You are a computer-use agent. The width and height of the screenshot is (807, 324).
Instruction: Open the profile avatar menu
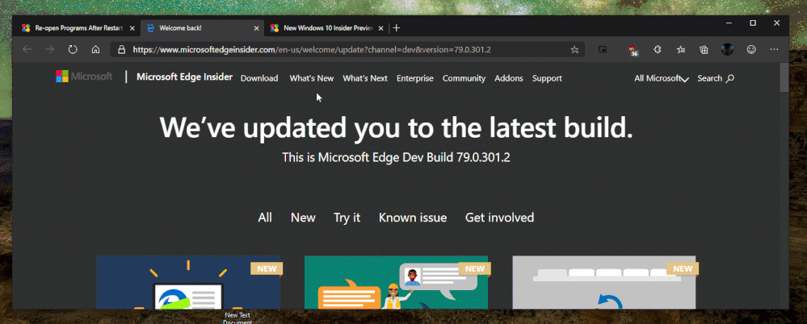click(727, 49)
